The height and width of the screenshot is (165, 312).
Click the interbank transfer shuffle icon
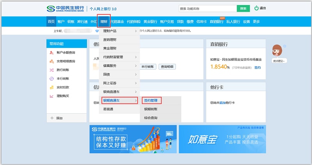[x=51, y=70]
